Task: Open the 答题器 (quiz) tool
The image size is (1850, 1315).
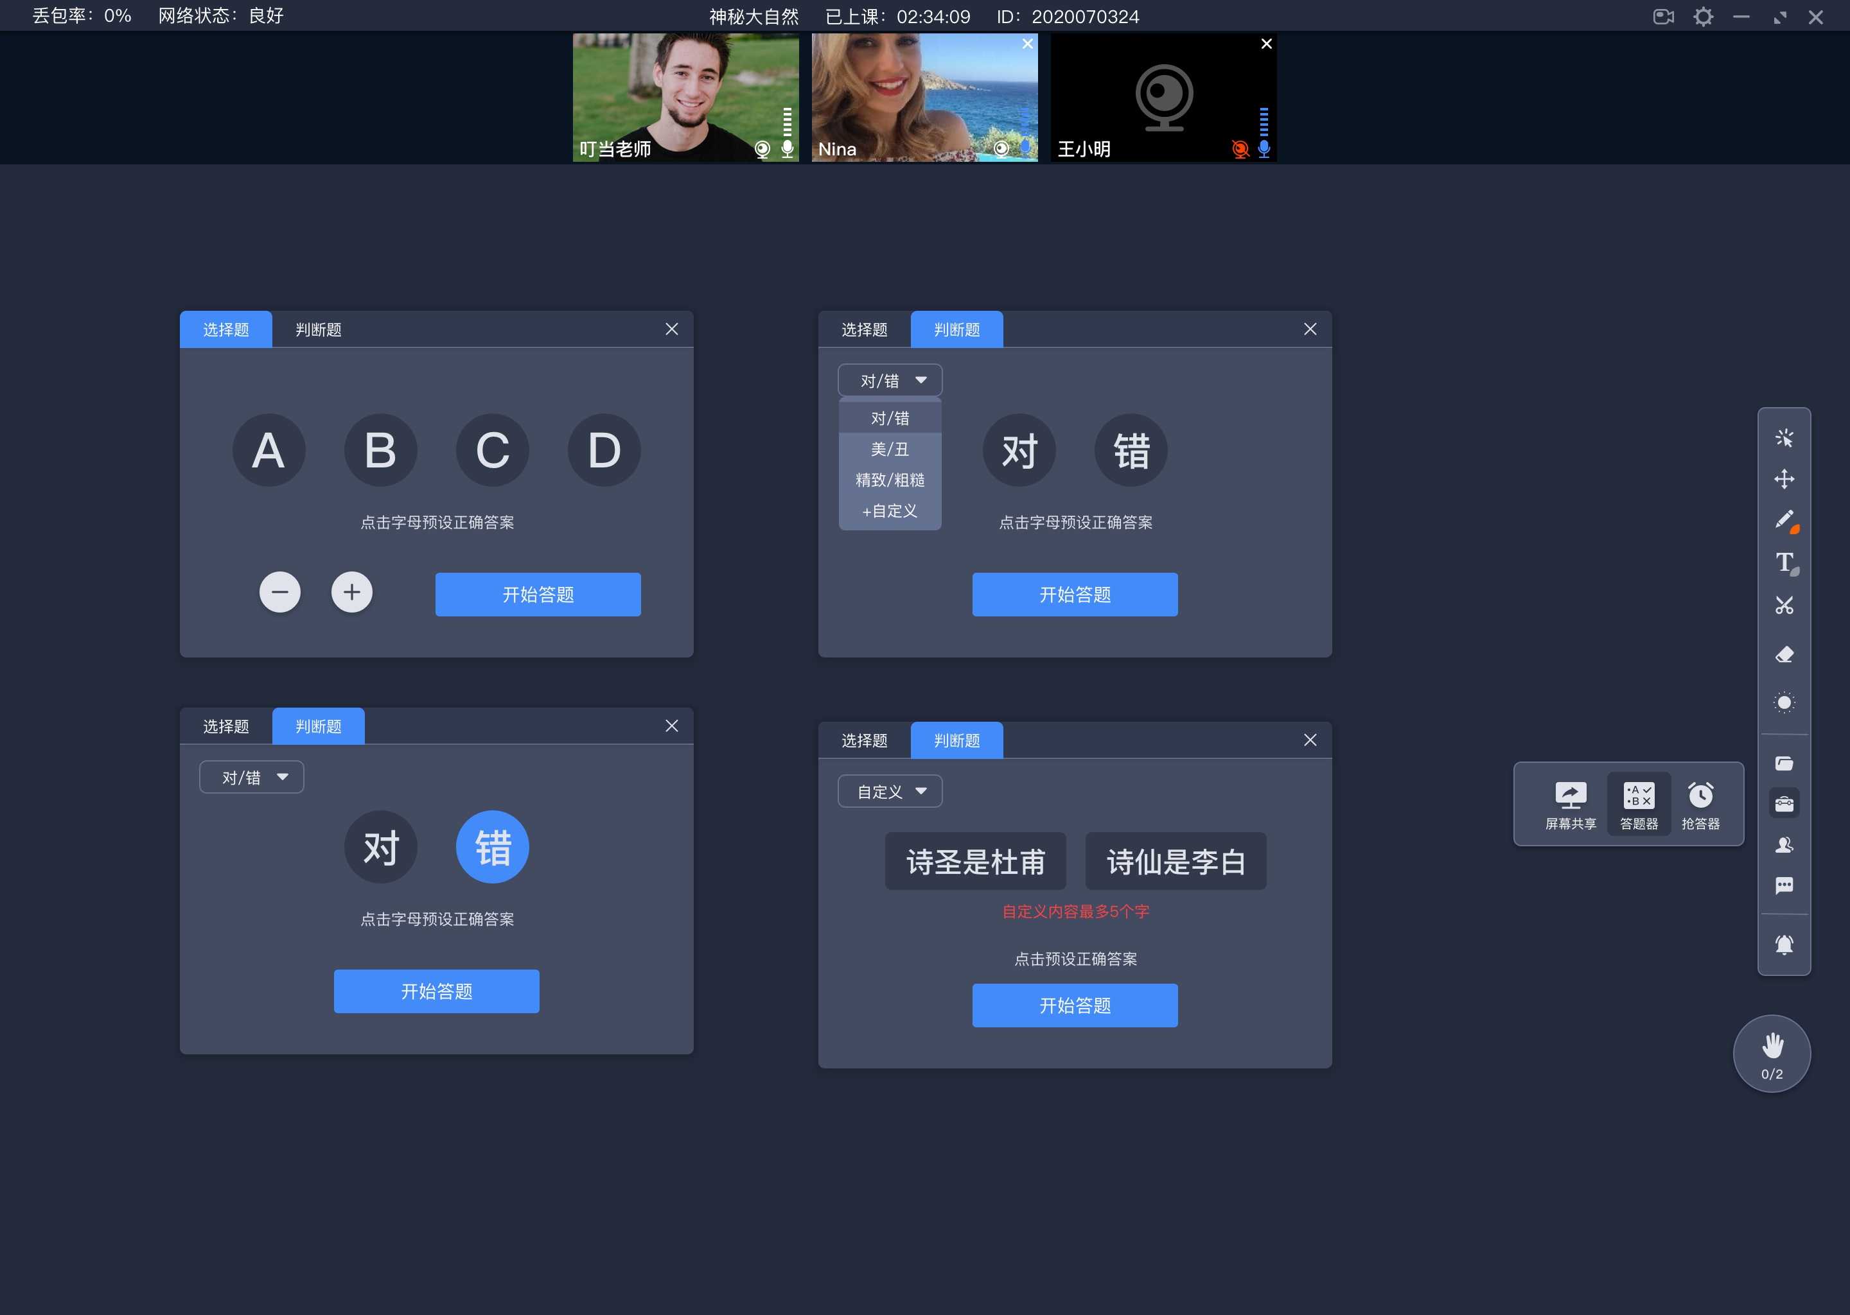Action: tap(1637, 801)
